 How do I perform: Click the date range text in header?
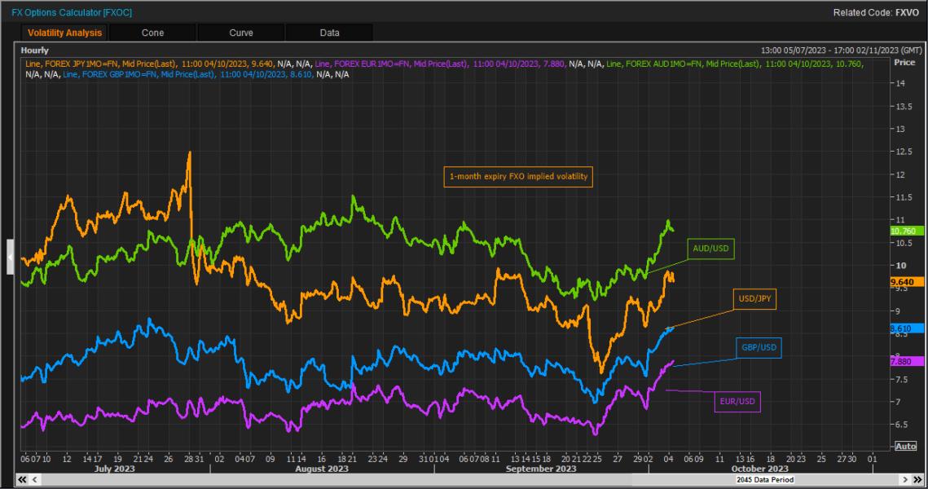tap(841, 51)
